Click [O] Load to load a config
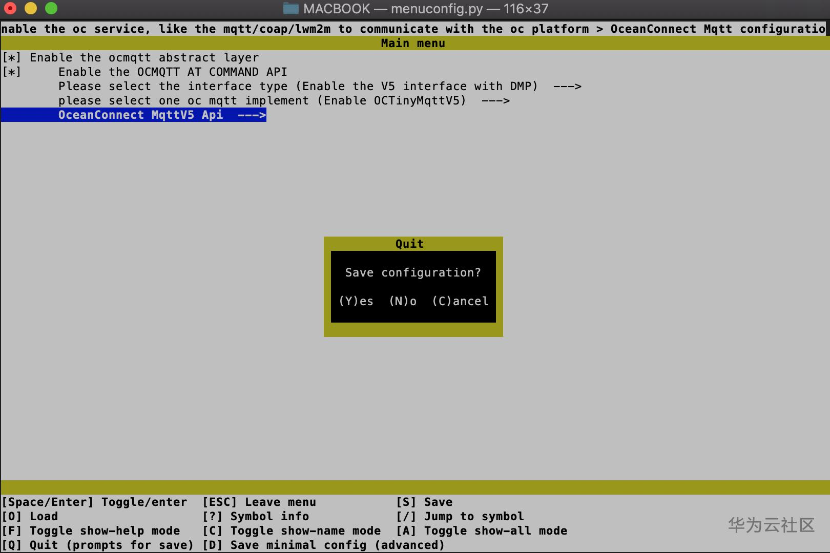 tap(30, 516)
